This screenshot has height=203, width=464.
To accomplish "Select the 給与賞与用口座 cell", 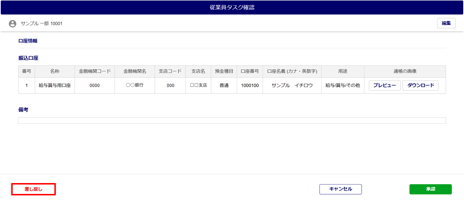I will coord(55,86).
